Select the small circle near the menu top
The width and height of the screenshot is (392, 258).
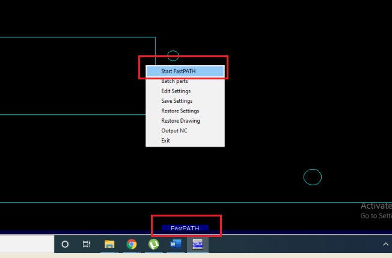click(x=173, y=55)
